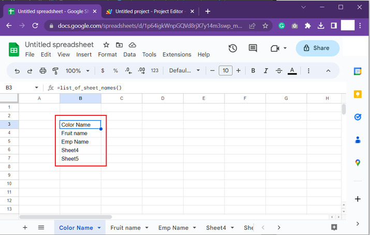Collapse the menus with the up chevron
Viewport: 370px width, 235px height.
pyautogui.click(x=328, y=71)
